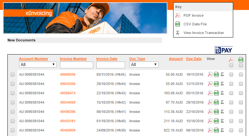This screenshot has width=249, height=136.
Task: Open PDF for invoice 49544069
Action: pyautogui.click(x=210, y=102)
